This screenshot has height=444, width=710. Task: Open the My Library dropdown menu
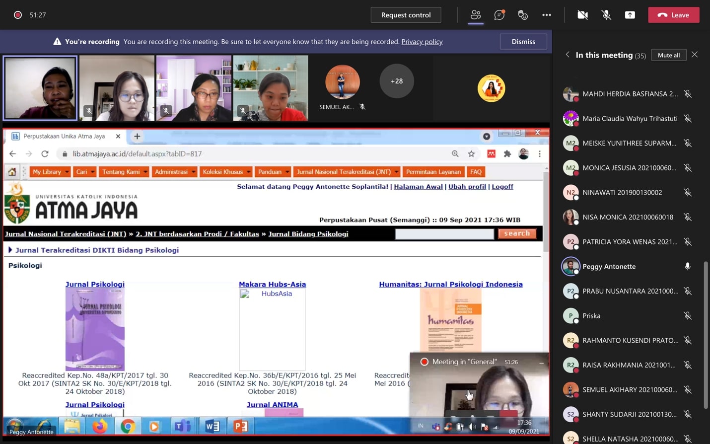click(x=51, y=172)
